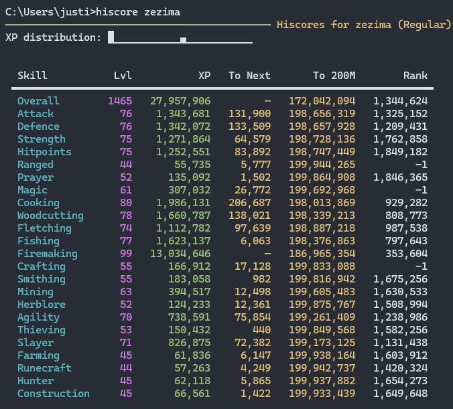Viewport: 453px width, 409px height.
Task: Click the 'To 200M' column header
Action: coord(334,76)
